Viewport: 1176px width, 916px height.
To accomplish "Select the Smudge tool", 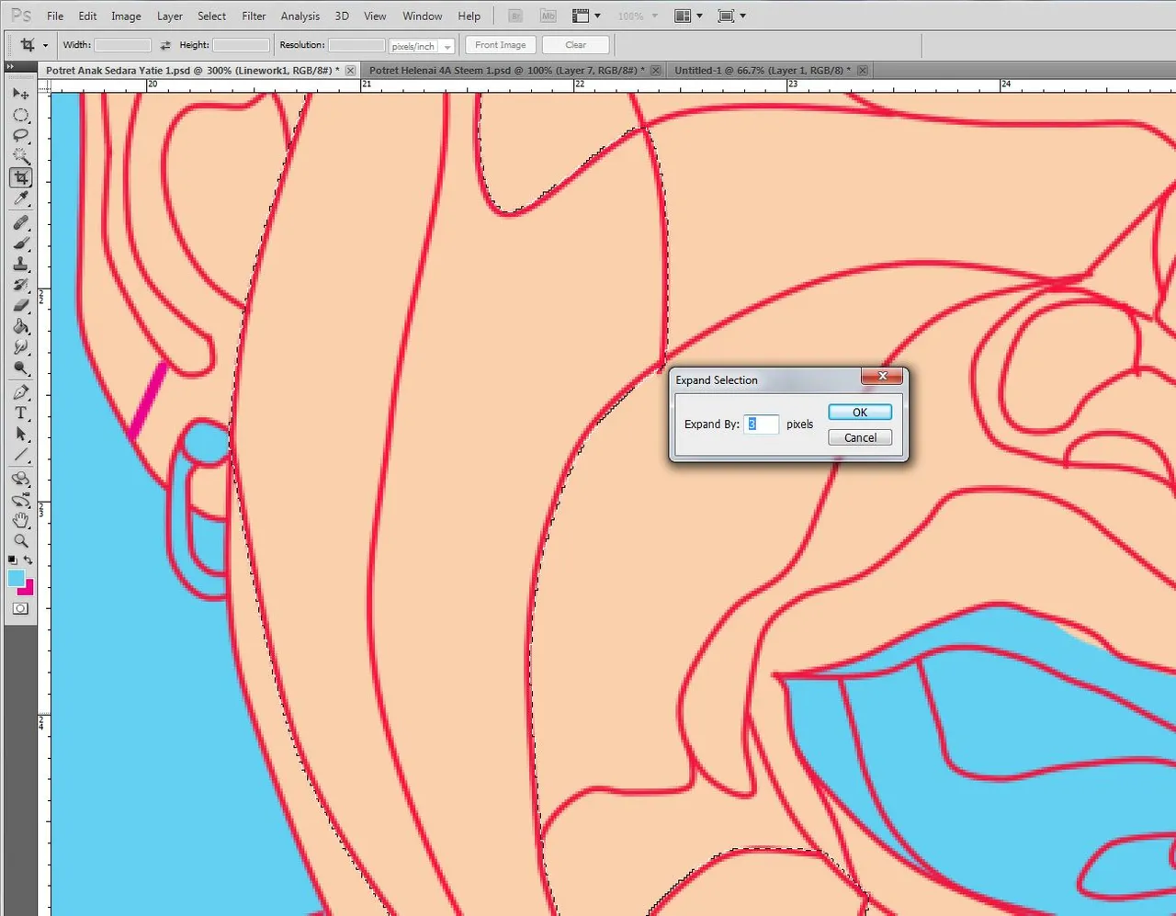I will pos(20,347).
